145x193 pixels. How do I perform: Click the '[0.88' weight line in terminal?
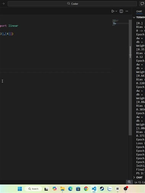point(140,102)
